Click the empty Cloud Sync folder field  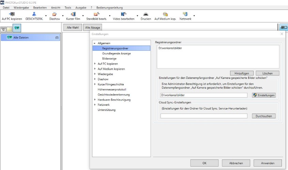click(204, 116)
